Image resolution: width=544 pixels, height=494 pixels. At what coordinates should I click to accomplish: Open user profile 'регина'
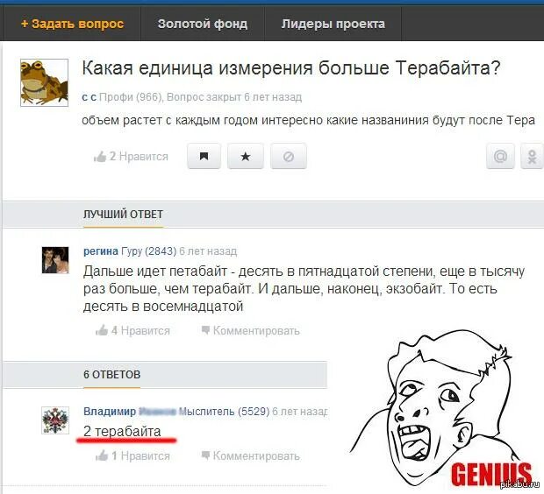101,251
